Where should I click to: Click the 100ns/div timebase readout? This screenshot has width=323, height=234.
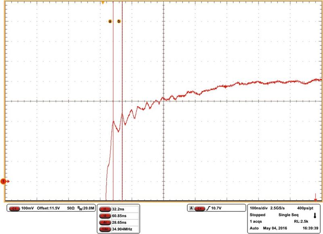(x=258, y=208)
